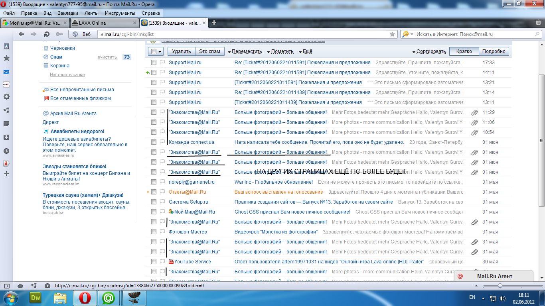Select the Фотошоп-Мастер message checkbox
The image size is (545, 306).
click(x=154, y=232)
